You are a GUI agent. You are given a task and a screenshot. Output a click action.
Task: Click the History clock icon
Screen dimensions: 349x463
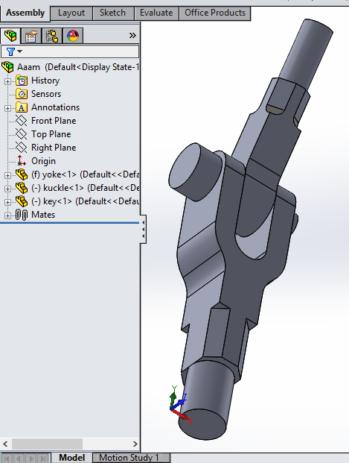click(x=22, y=81)
